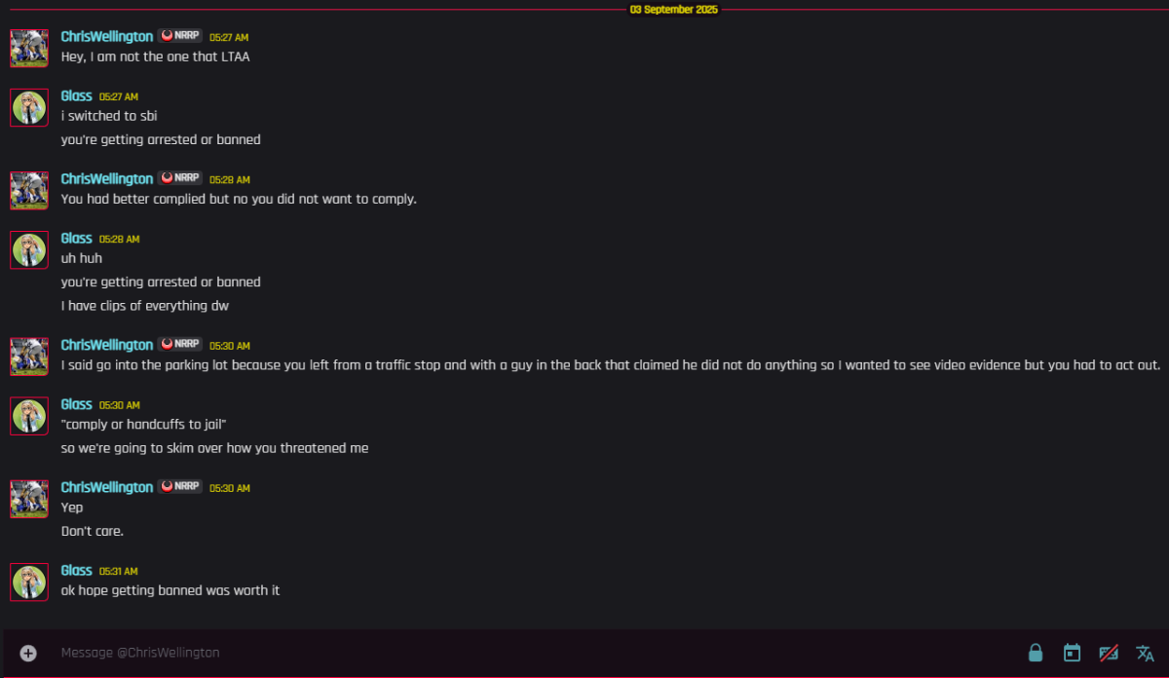This screenshot has width=1169, height=678.
Task: Open Glass avatar next to 'i switched to sbi'
Action: tap(29, 107)
